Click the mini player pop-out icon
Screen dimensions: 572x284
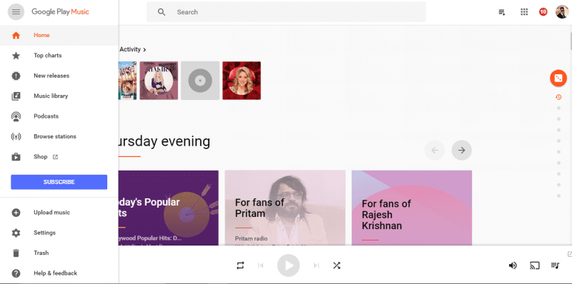tap(569, 254)
